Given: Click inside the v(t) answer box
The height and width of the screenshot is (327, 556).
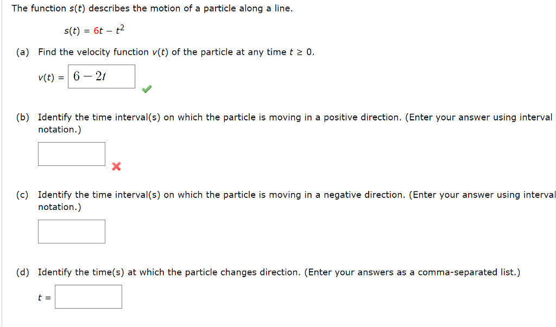Looking at the screenshot, I should 101,76.
